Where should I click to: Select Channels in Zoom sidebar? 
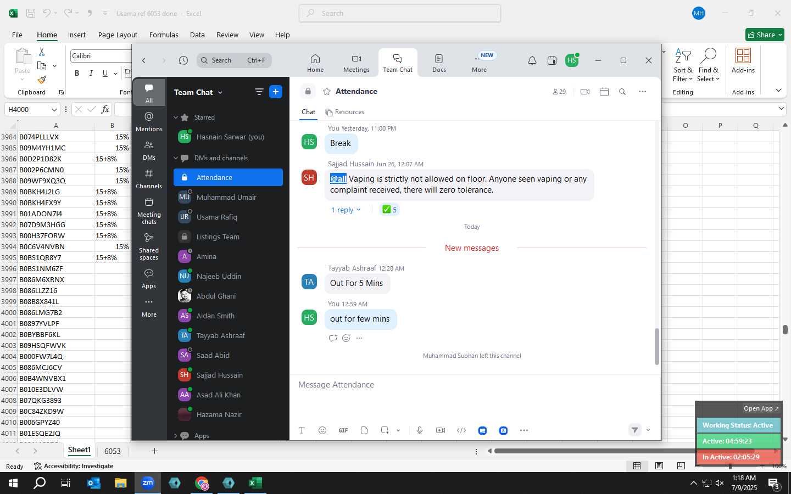149,179
